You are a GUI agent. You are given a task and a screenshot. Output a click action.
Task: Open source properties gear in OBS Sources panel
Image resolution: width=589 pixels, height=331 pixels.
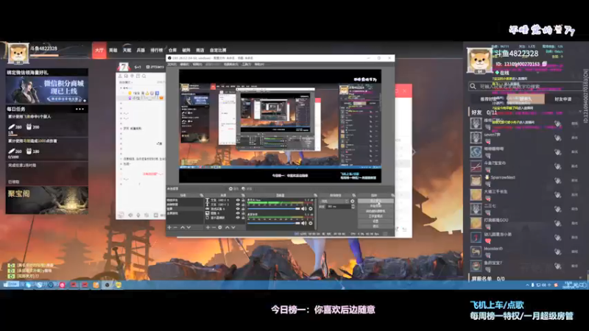(220, 227)
